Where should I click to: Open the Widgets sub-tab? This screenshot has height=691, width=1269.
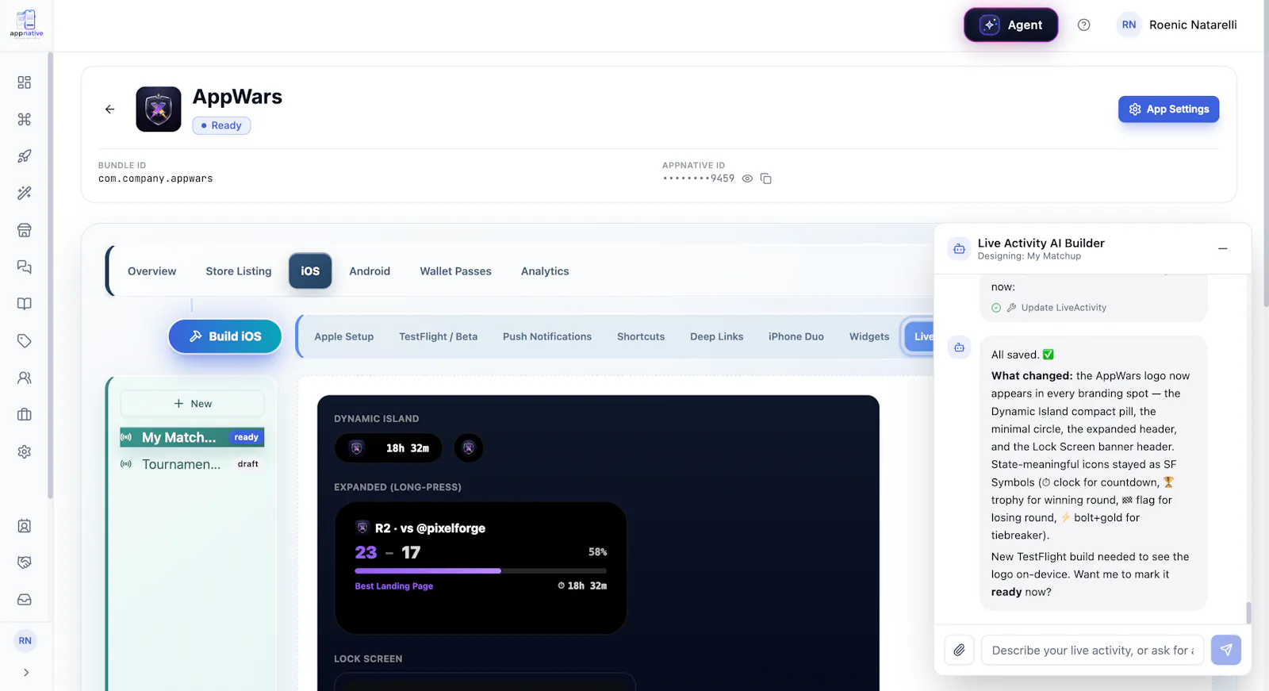click(x=869, y=336)
